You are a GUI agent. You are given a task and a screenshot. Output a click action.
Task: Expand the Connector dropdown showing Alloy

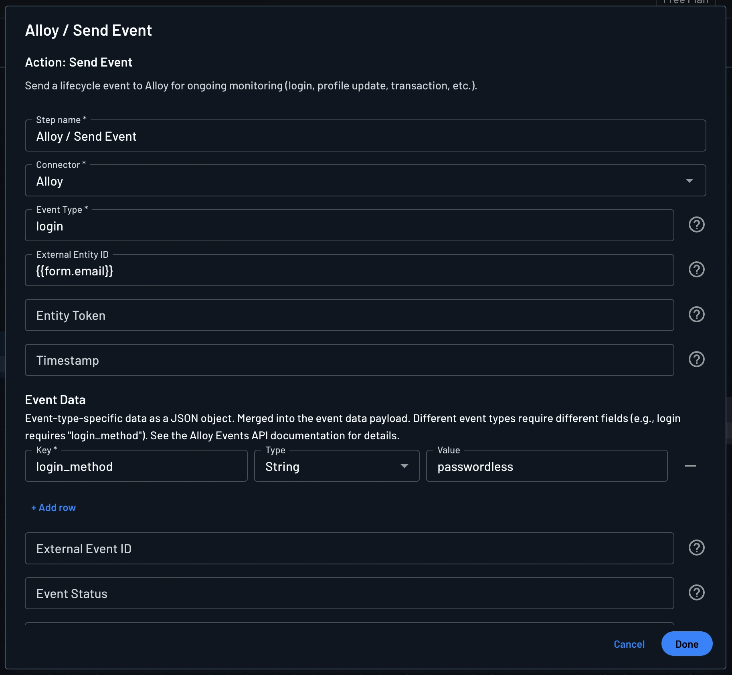click(x=365, y=180)
